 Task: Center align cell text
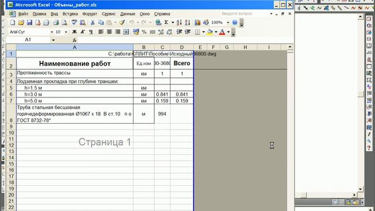click(110, 32)
